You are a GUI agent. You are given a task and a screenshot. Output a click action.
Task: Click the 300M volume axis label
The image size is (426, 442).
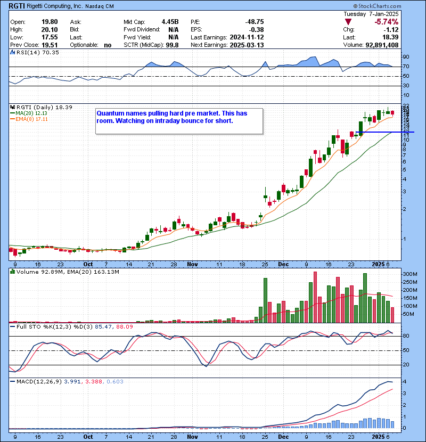click(410, 274)
